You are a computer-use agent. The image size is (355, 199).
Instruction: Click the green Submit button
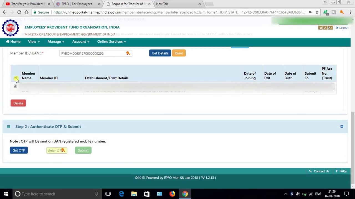tap(83, 150)
